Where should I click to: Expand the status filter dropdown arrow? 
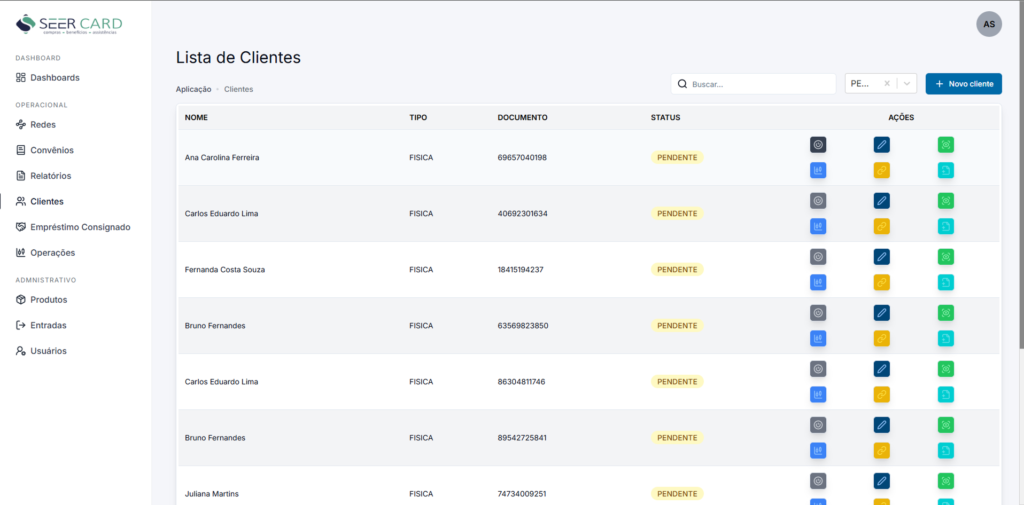click(907, 84)
